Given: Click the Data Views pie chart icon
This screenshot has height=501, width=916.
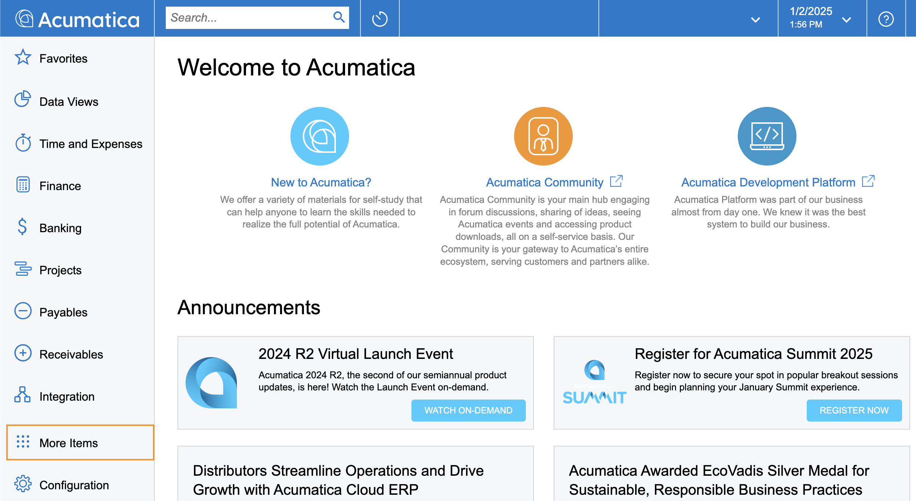Looking at the screenshot, I should [23, 99].
